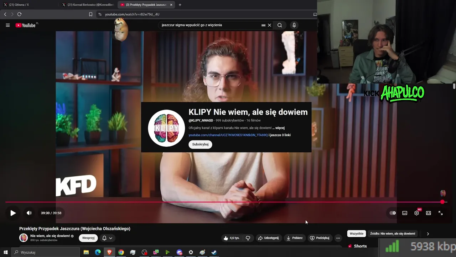Select the Wszystkie filter chip
Viewport: 456px width, 257px height.
(357, 233)
